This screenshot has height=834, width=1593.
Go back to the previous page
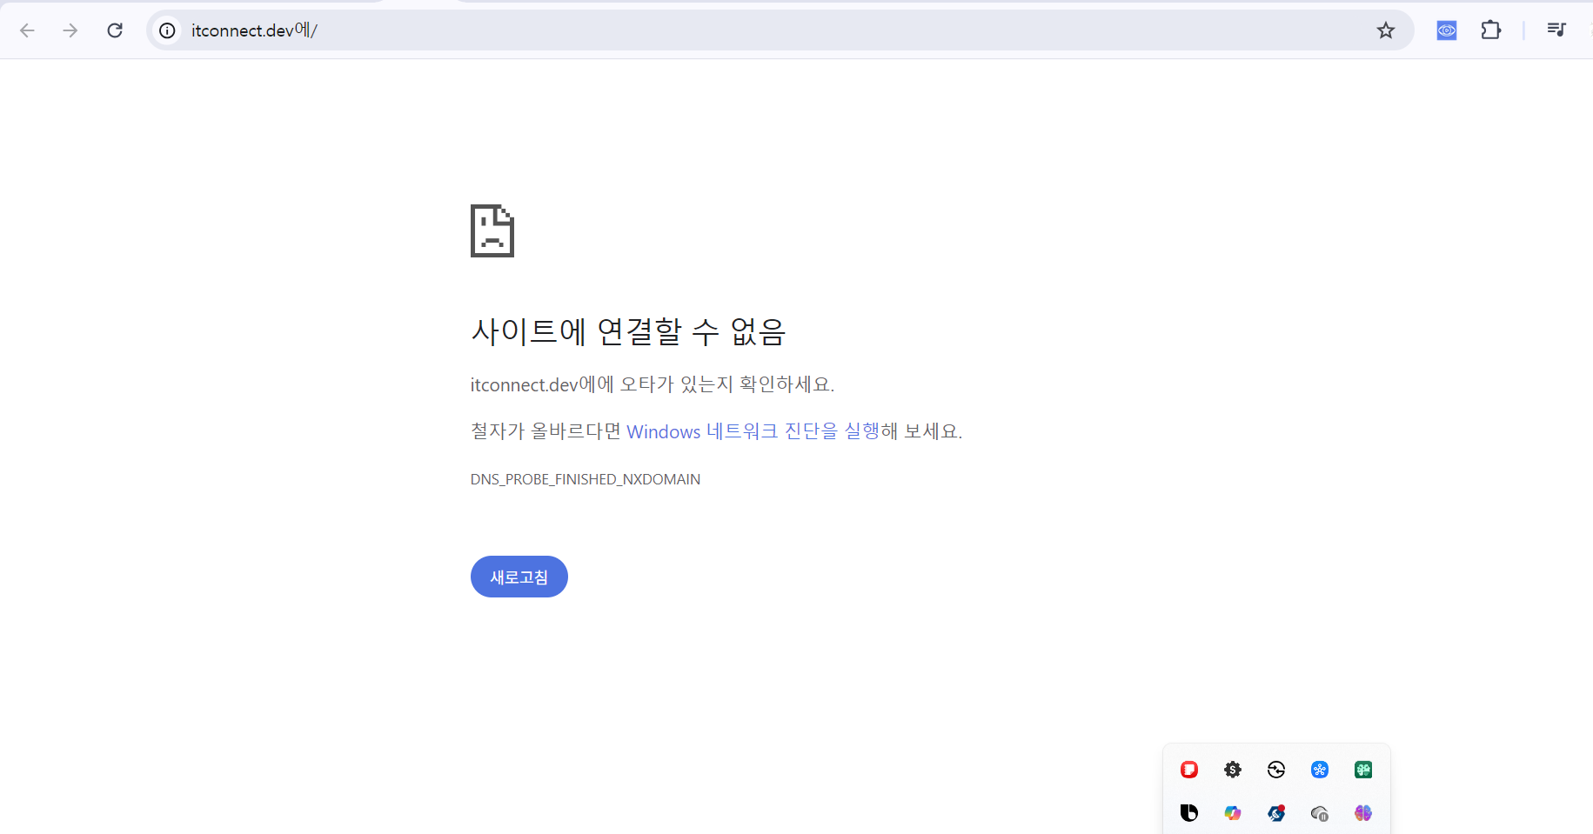27,30
